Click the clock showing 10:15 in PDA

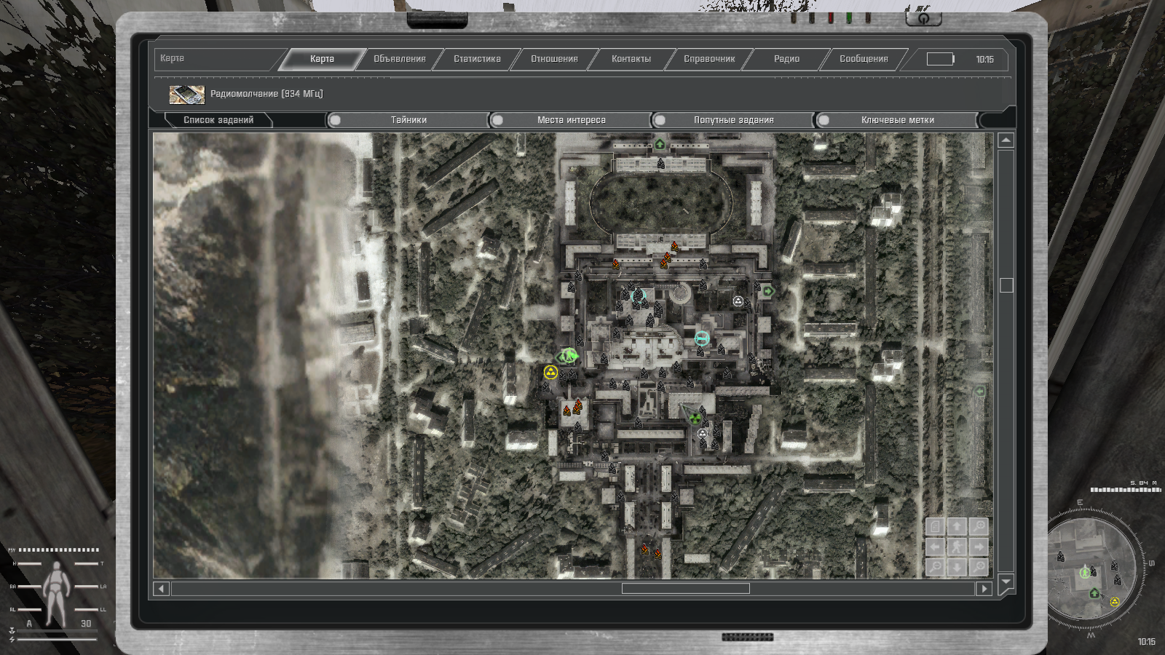984,59
